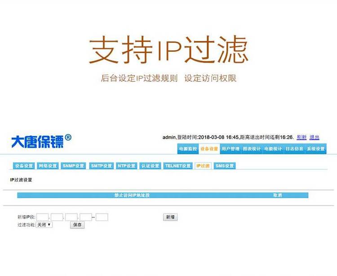This screenshot has height=276, width=337.
Task: Open the 电源监控 main tab
Action: pos(187,149)
